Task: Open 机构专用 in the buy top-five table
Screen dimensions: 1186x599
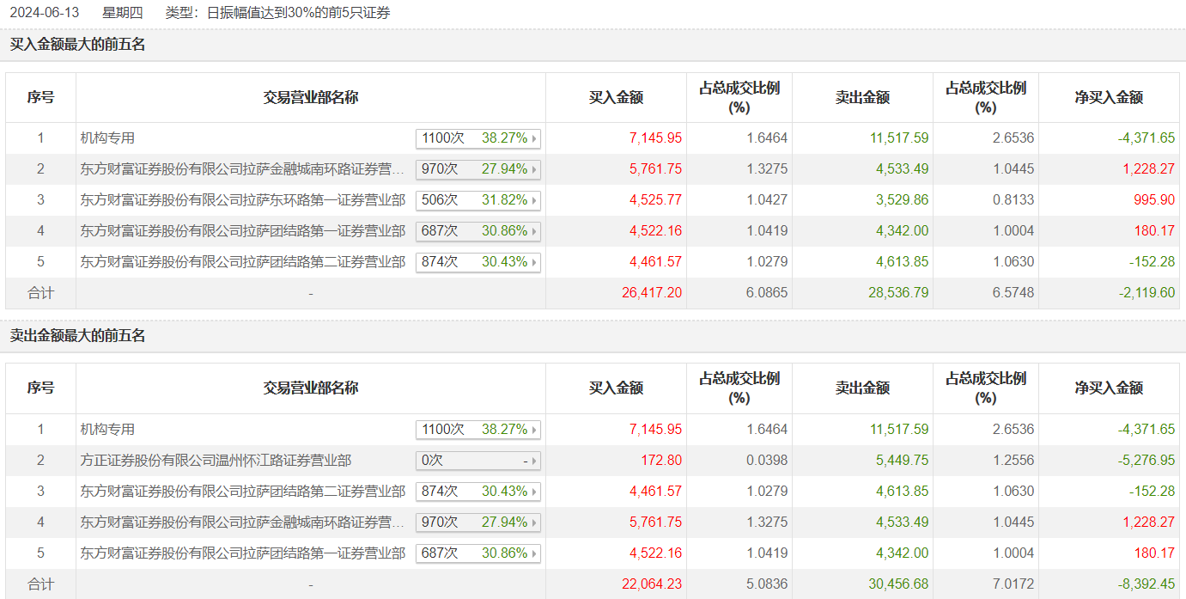Action: coord(107,138)
